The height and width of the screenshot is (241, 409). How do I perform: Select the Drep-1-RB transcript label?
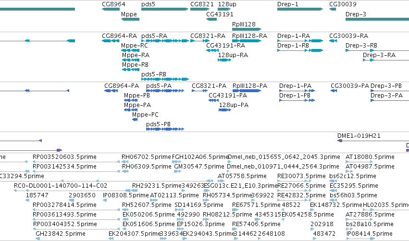click(293, 46)
